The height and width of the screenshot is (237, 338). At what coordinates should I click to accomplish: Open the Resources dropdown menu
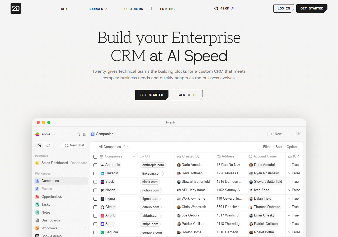(x=96, y=9)
